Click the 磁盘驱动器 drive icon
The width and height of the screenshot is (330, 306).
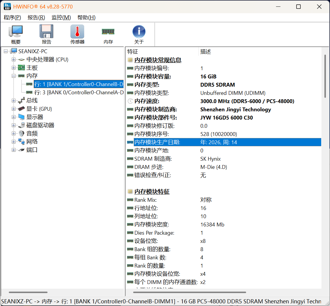click(x=21, y=125)
